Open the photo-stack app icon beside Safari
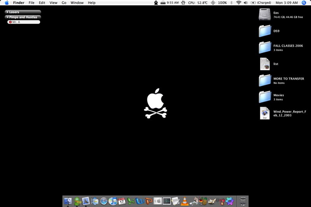Screen dimensions: 311x207 (95, 201)
